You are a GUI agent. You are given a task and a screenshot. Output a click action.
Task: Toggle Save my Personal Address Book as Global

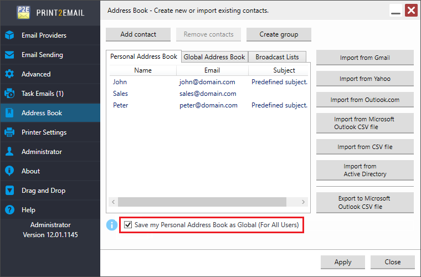point(128,225)
